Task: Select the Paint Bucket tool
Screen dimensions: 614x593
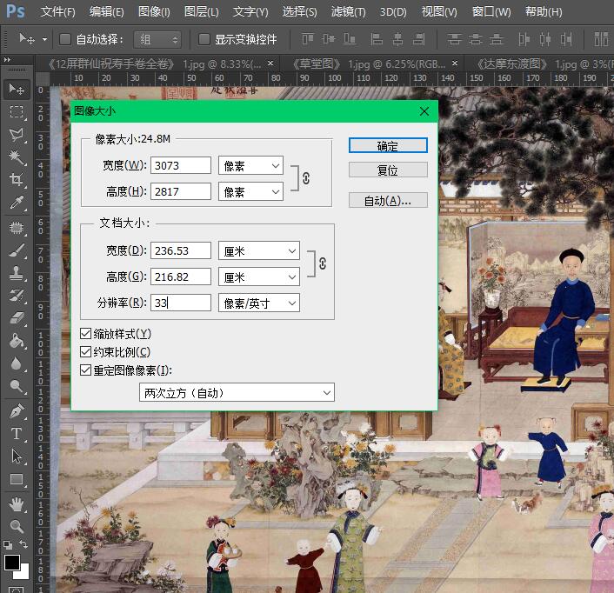Action: click(x=17, y=341)
